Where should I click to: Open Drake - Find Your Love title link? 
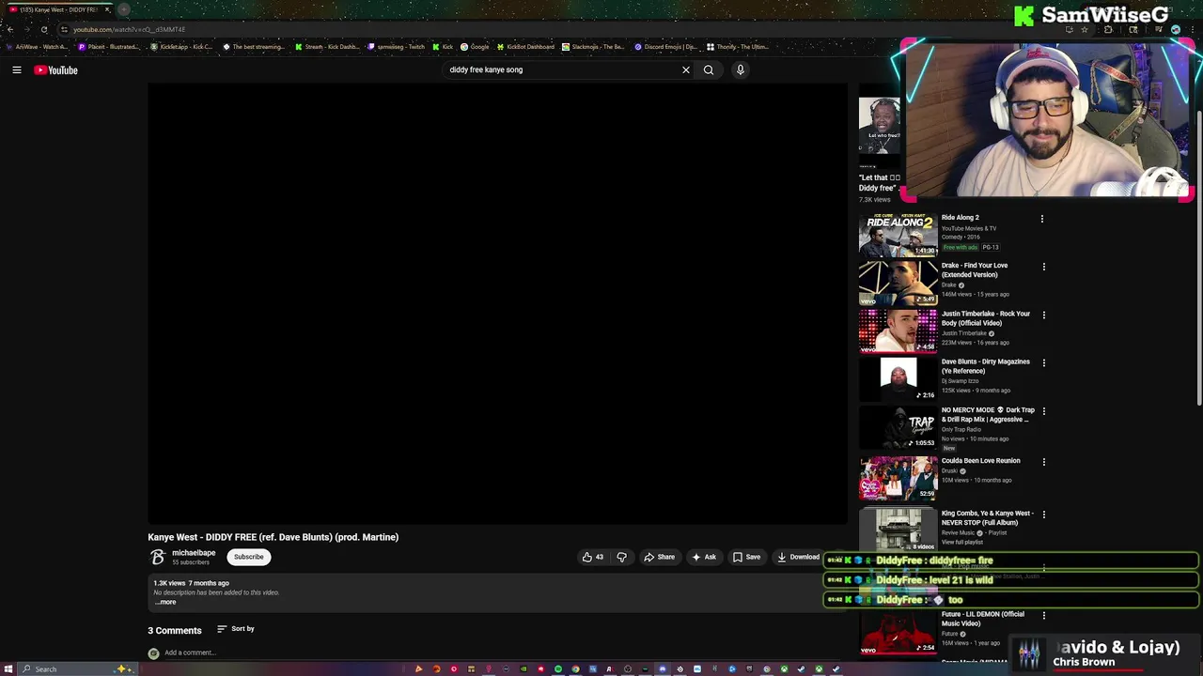click(x=975, y=269)
